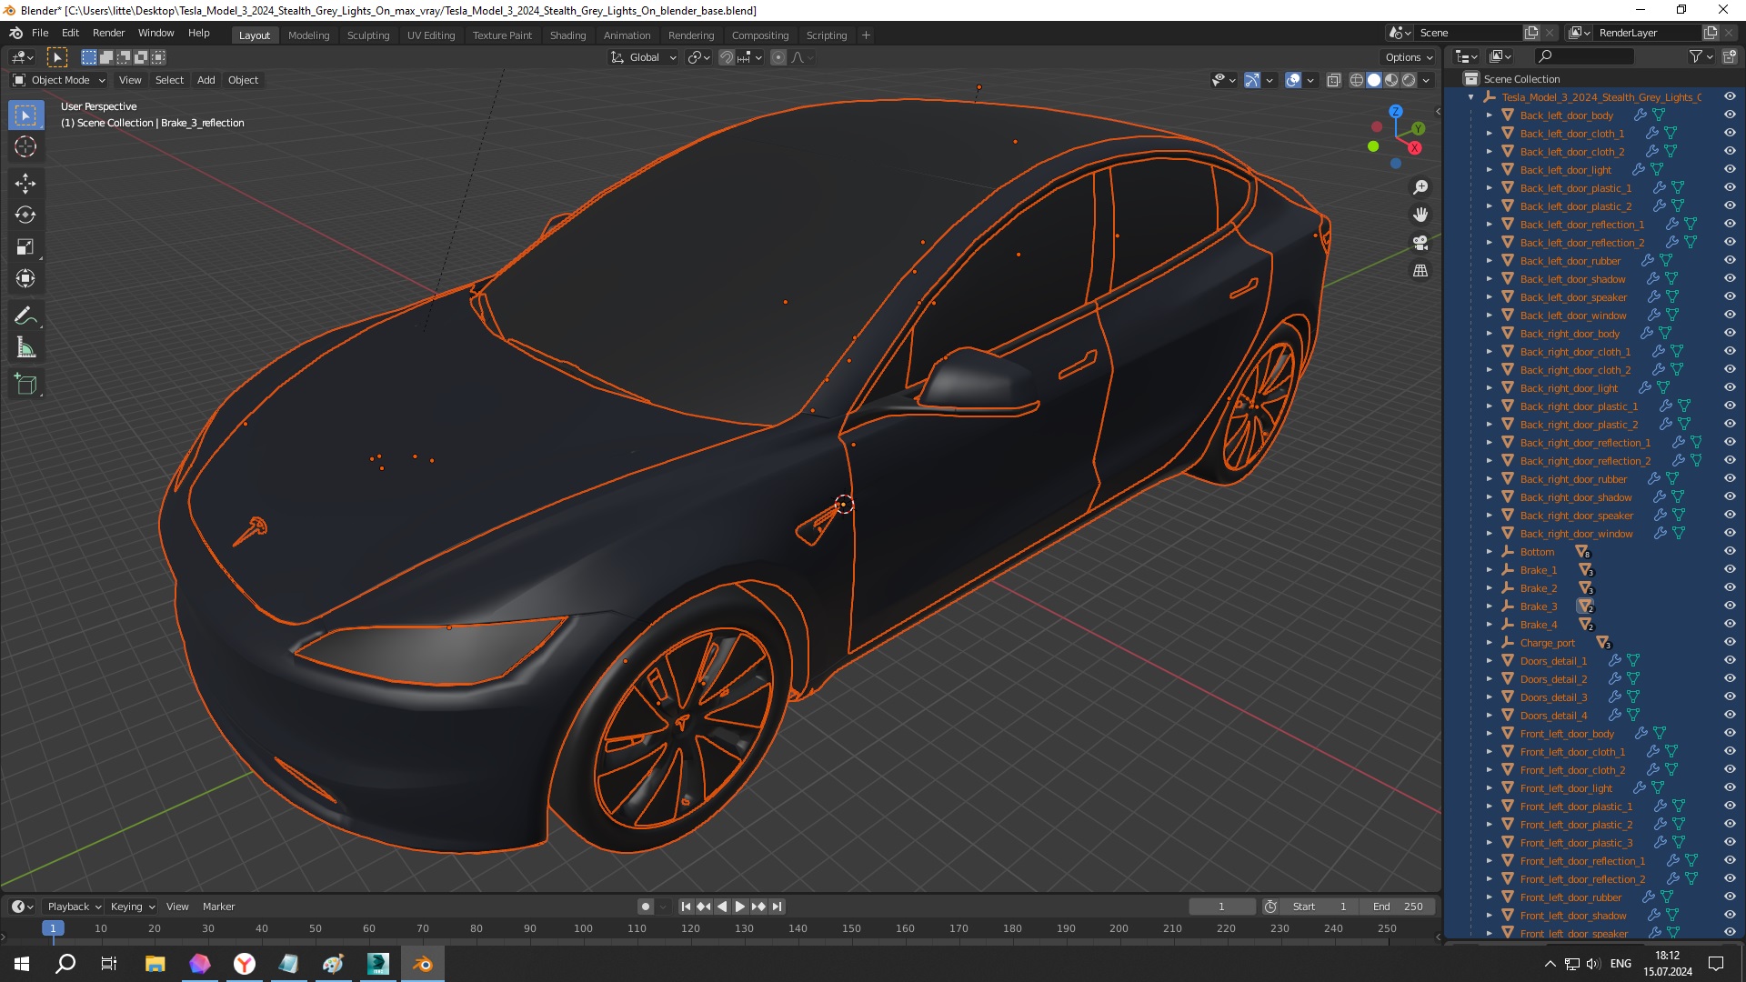Image resolution: width=1746 pixels, height=982 pixels.
Task: Hide the Bottom collection eye icon
Action: click(1730, 552)
